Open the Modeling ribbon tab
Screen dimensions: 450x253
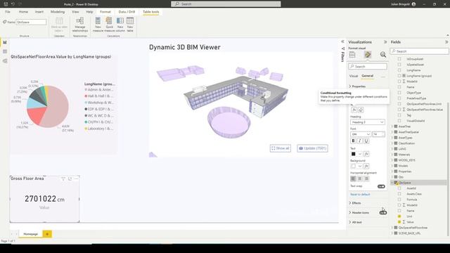[58, 12]
